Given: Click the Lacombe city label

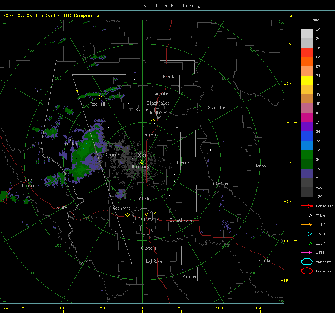Looking at the screenshot, I should coord(160,93).
